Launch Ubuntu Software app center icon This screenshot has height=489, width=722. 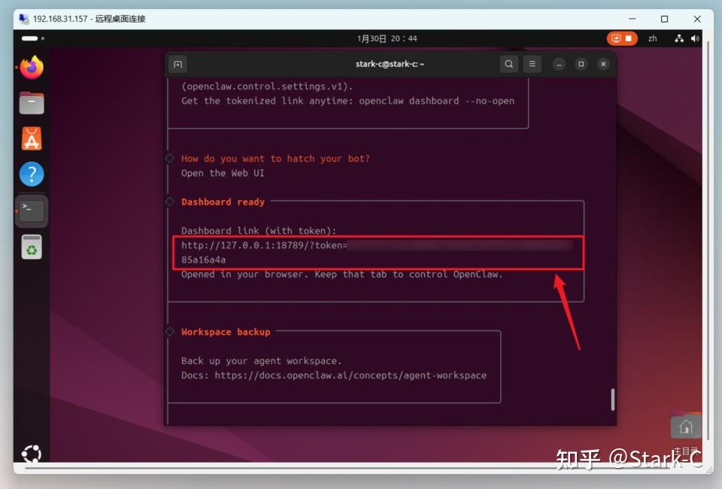[x=32, y=138]
